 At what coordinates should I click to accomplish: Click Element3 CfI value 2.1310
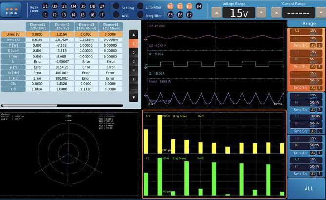pos(86,89)
